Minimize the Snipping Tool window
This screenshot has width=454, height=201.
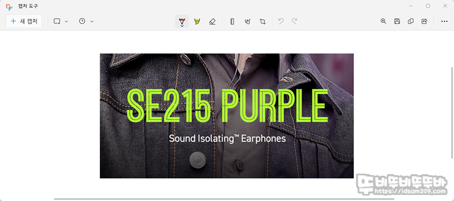[x=411, y=6]
